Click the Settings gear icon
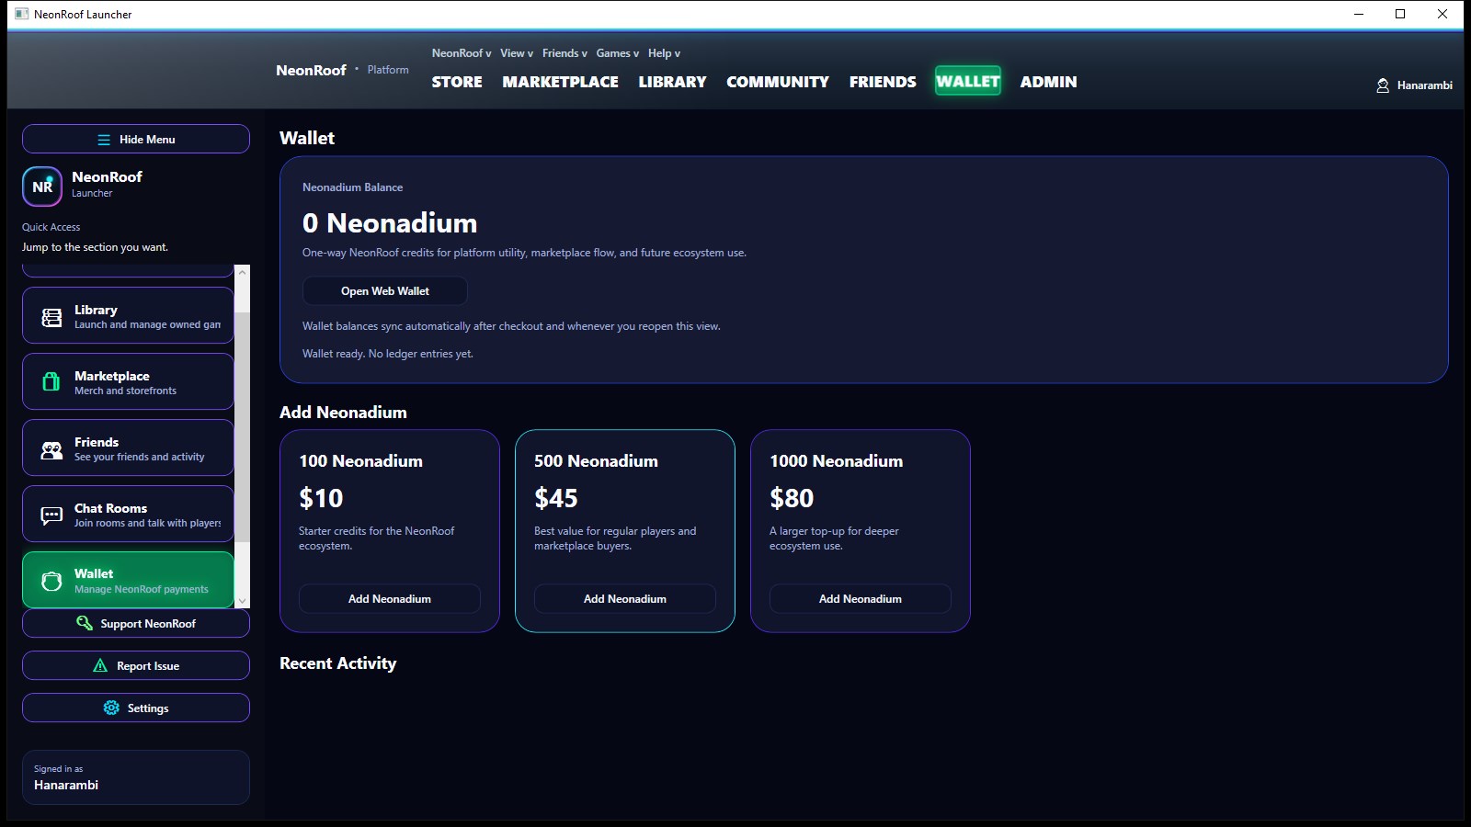The image size is (1471, 827). pos(111,708)
